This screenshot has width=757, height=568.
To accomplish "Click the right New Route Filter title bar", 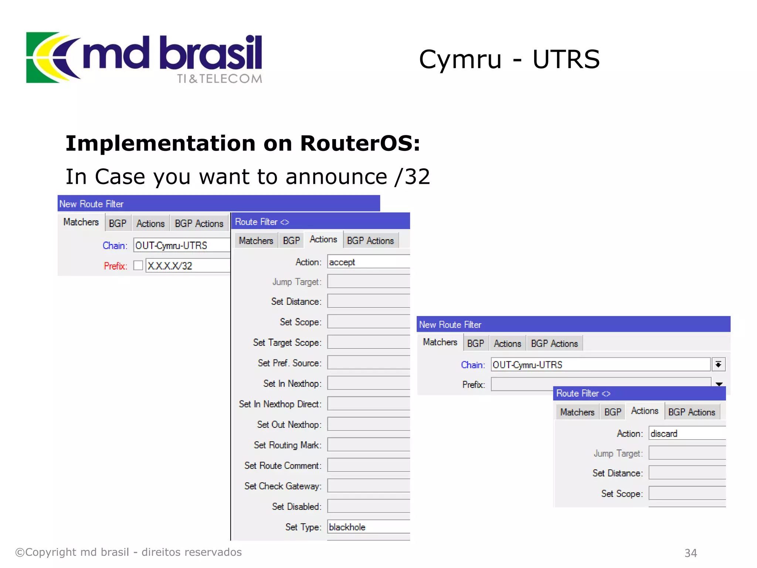I will 574,324.
